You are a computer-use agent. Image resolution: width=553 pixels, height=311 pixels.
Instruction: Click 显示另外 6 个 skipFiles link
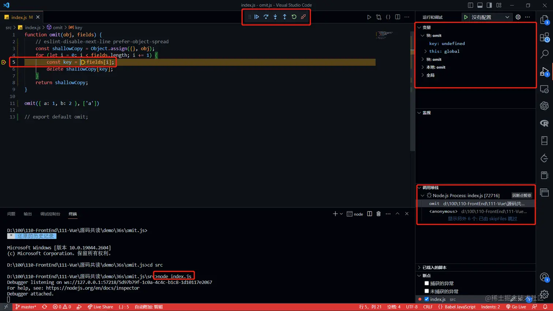coord(482,219)
